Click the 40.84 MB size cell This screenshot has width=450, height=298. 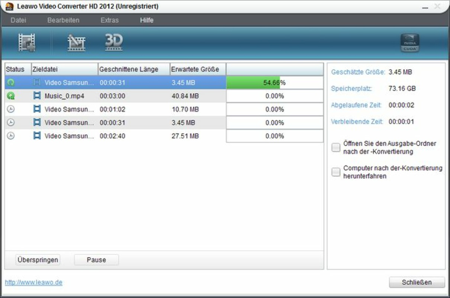(185, 96)
